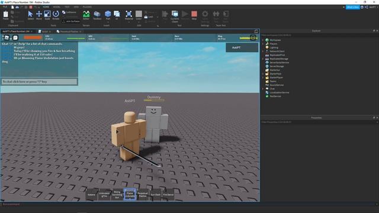Viewport: 379px width, 213px height.
Task: Click the orange health bar
Action: [33, 37]
